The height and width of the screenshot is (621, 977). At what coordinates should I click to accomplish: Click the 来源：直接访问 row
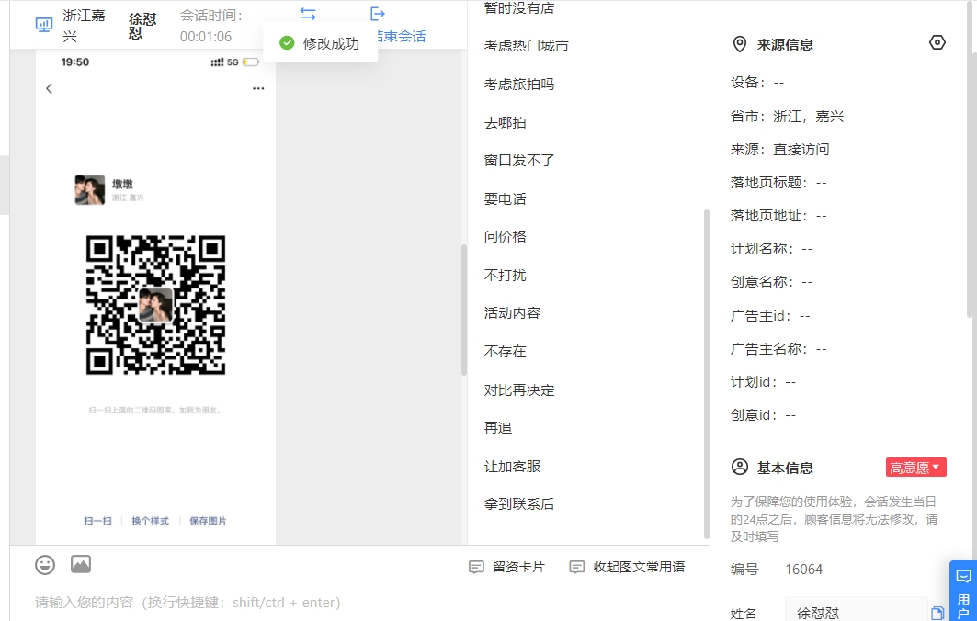tap(780, 150)
